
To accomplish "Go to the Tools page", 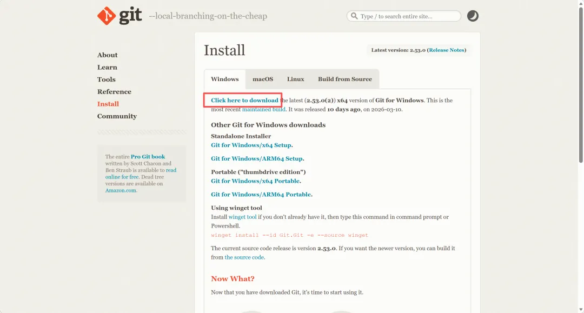I will click(x=106, y=79).
